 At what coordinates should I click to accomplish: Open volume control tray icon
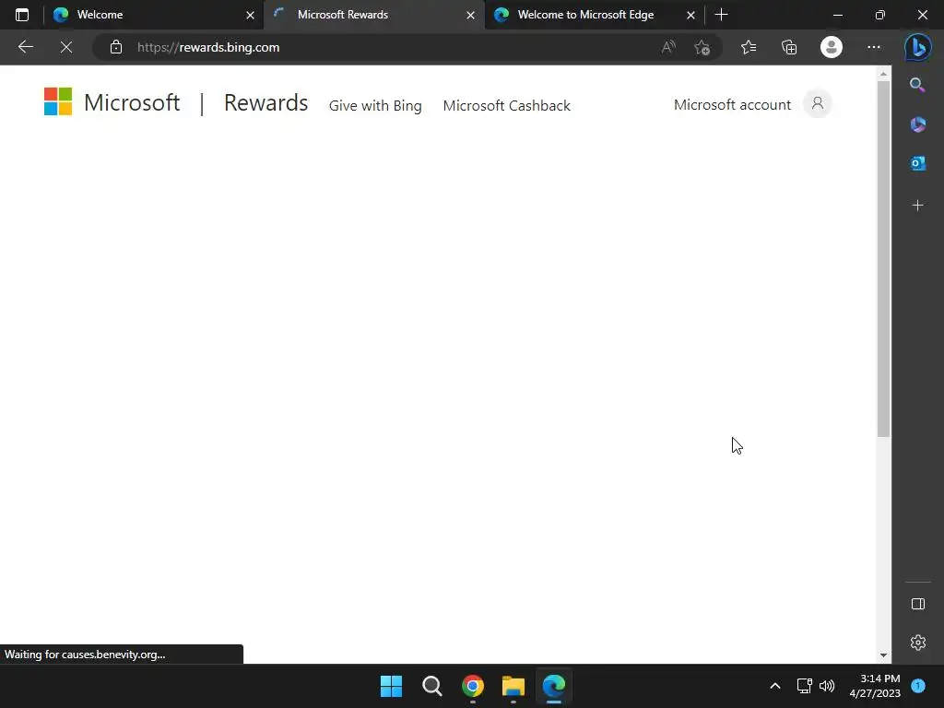(x=827, y=686)
